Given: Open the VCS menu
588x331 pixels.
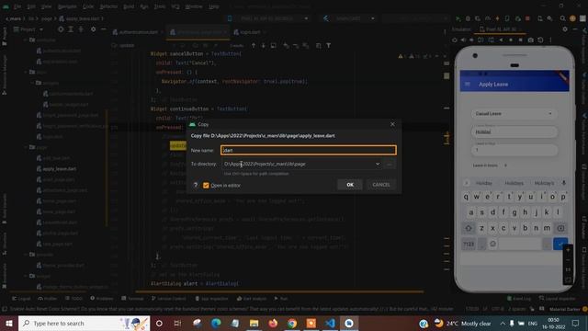Looking at the screenshot, I should (x=175, y=6).
